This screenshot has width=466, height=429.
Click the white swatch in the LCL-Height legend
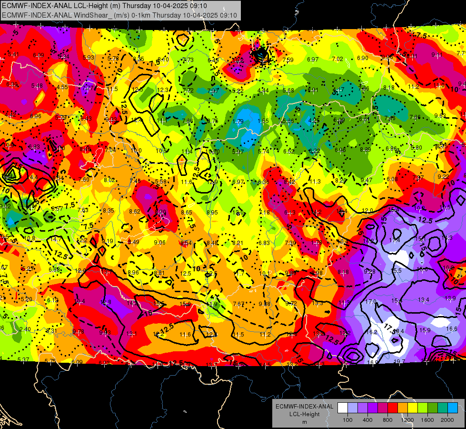[x=343, y=408]
